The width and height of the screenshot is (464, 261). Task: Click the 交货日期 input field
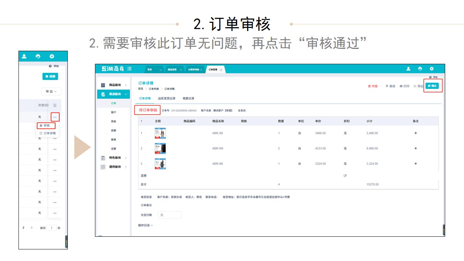click(170, 215)
